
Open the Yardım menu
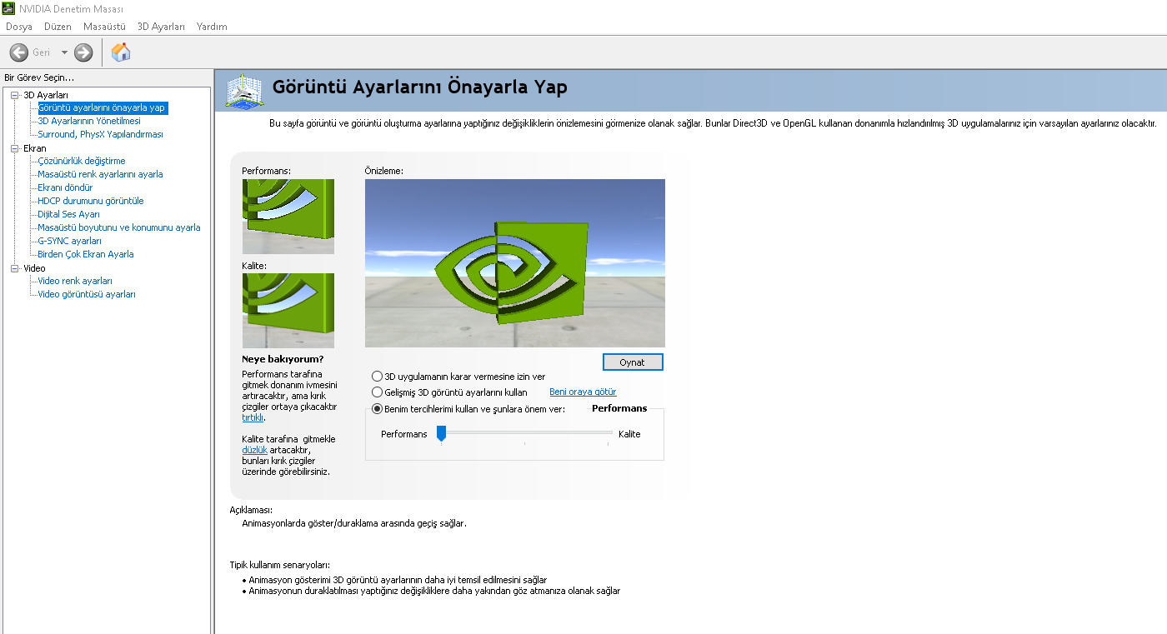212,27
